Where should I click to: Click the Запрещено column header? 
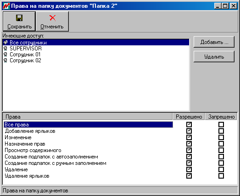click(221, 117)
